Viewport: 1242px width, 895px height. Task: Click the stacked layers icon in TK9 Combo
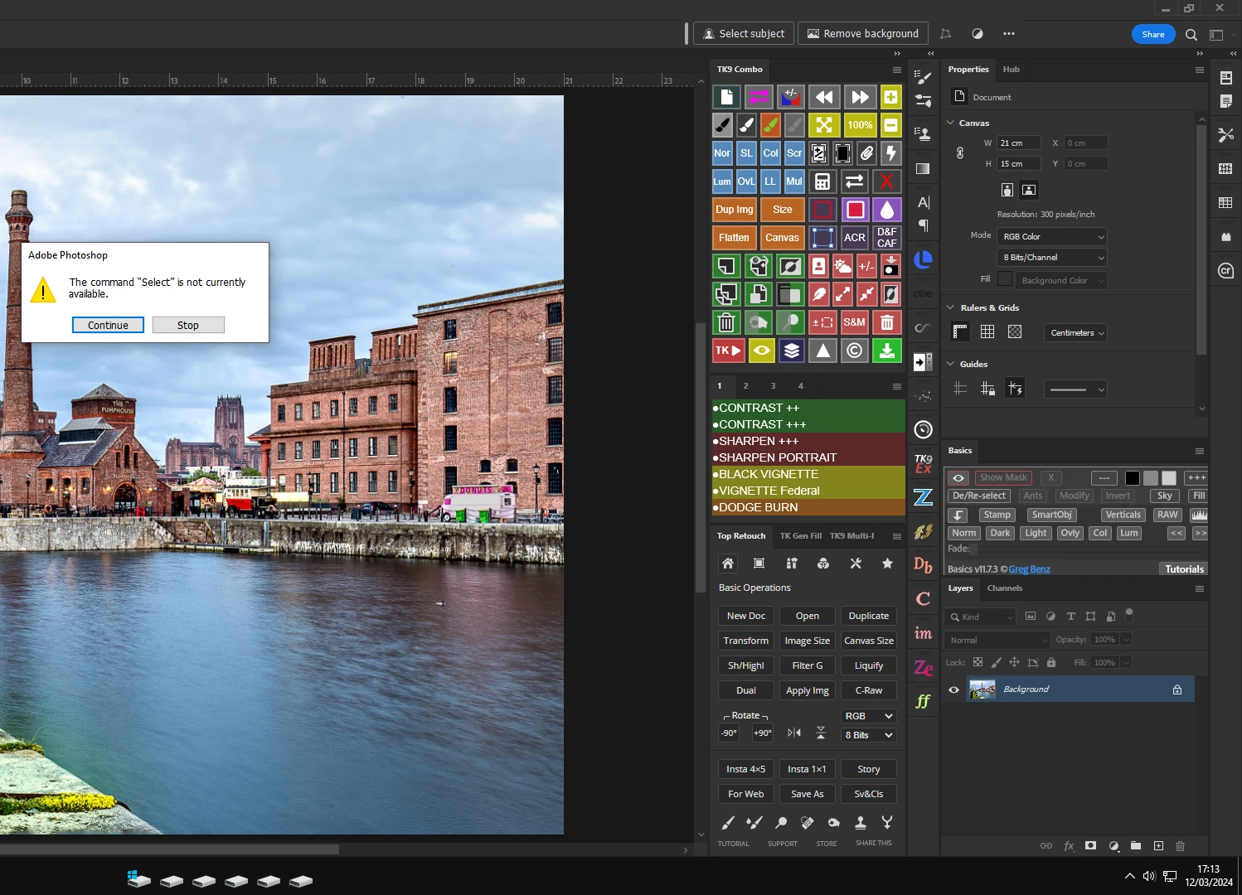791,351
